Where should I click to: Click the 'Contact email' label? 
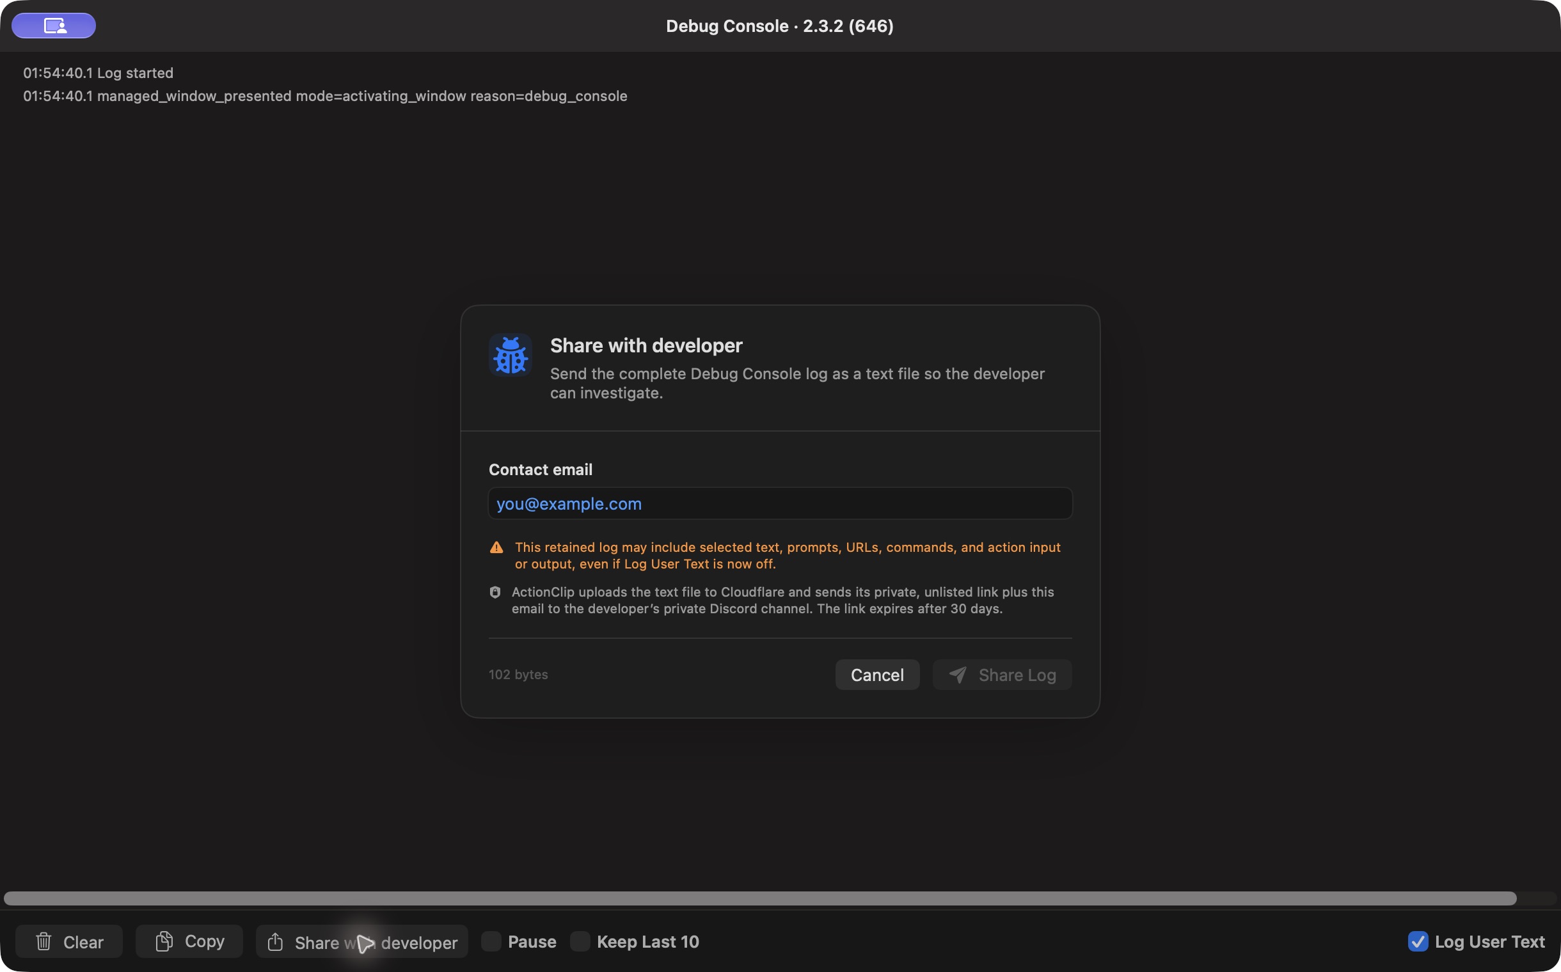click(540, 470)
